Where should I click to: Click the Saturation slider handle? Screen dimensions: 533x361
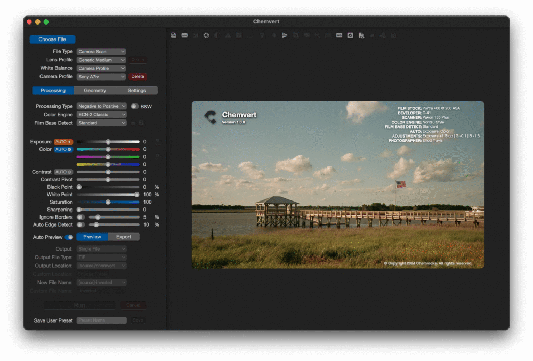108,202
